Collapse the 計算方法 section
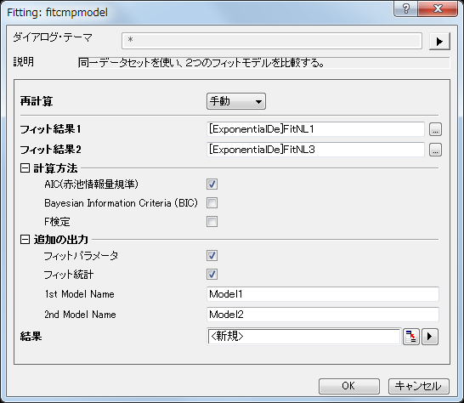Screen dimensions: 464x403 tap(25, 168)
